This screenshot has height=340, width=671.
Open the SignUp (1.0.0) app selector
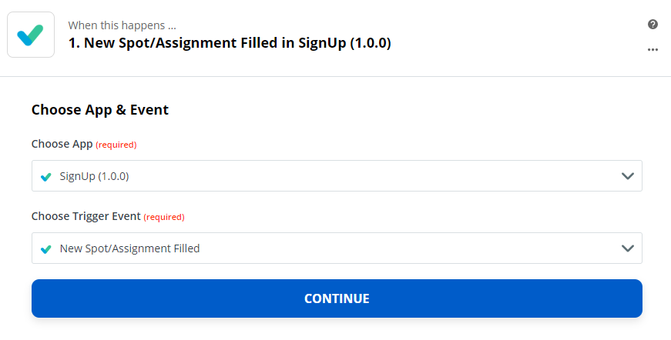tap(337, 176)
